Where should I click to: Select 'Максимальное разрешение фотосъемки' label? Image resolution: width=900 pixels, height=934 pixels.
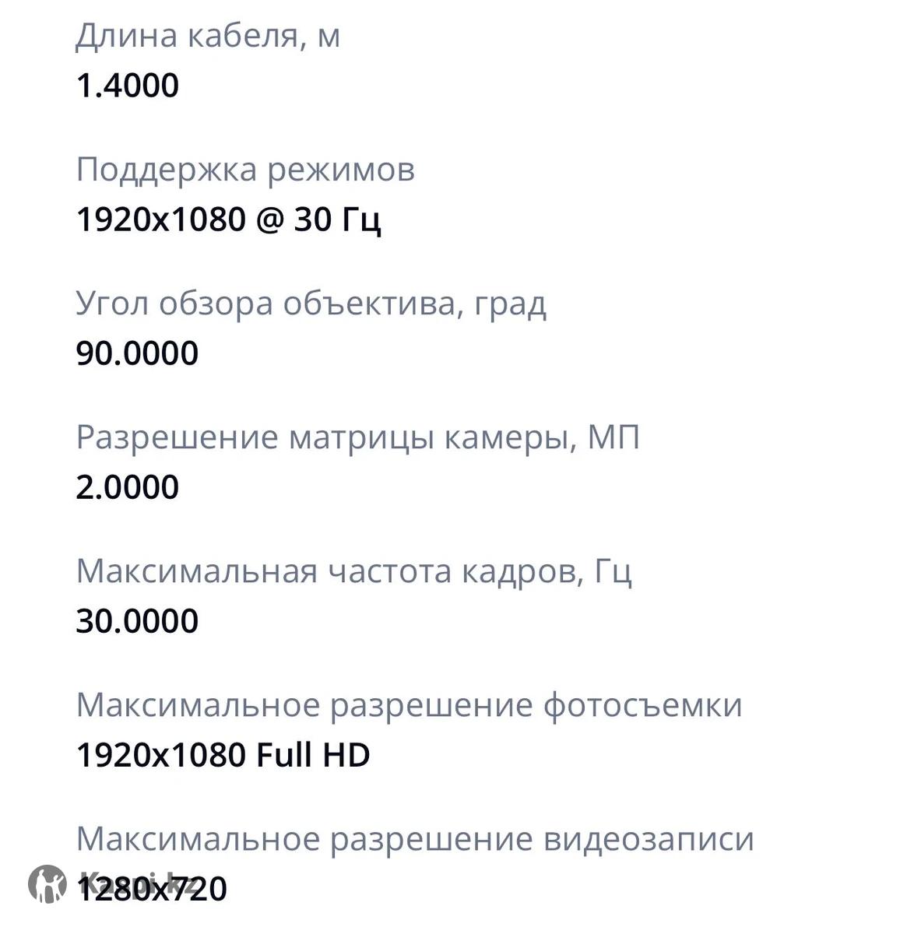point(409,705)
